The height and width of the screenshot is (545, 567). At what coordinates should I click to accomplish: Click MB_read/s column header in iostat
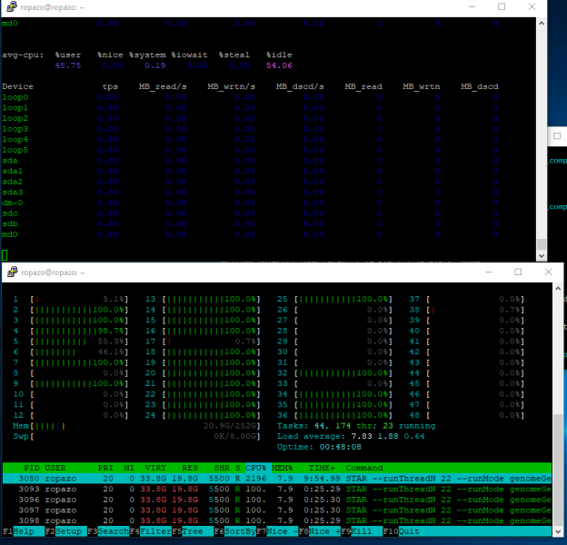point(163,86)
